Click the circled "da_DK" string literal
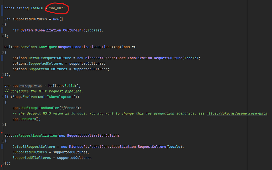Viewport: 272px width, 170px height. 57,8
